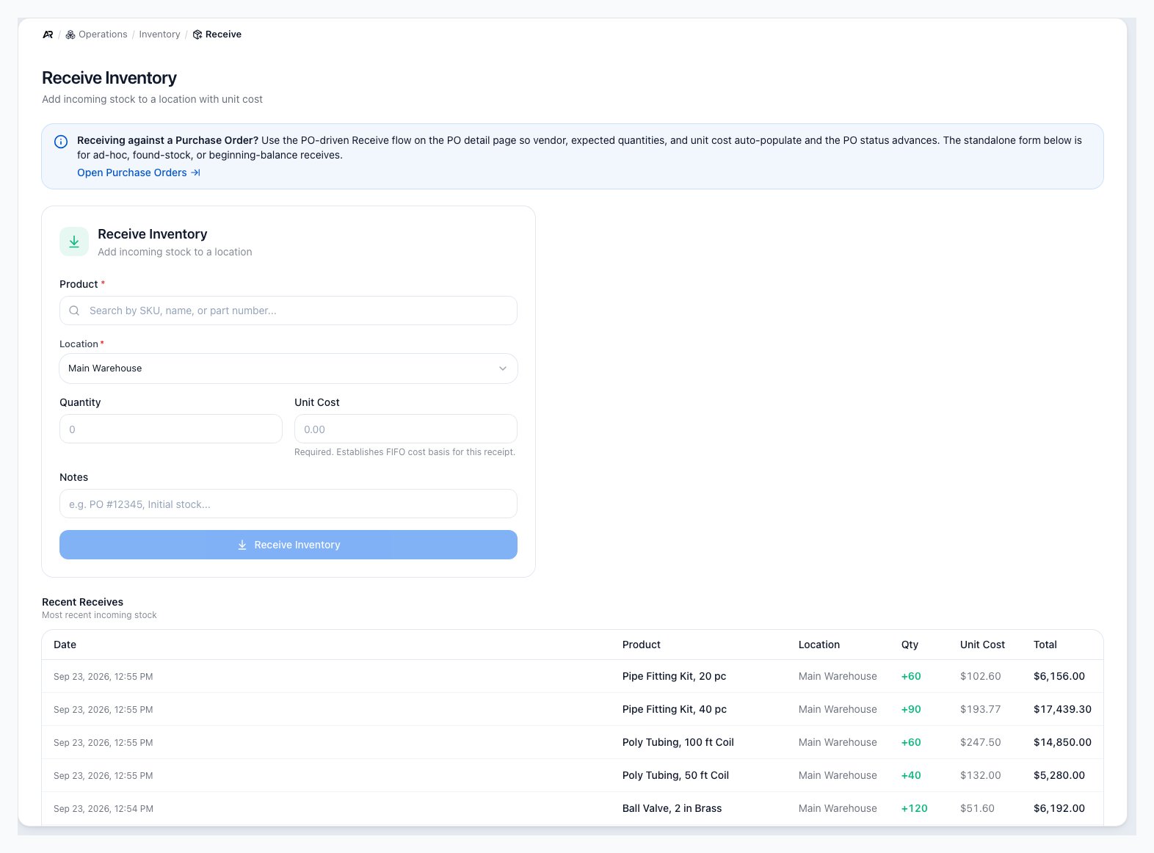Click the Notes input field
The image size is (1154, 853).
tap(288, 504)
